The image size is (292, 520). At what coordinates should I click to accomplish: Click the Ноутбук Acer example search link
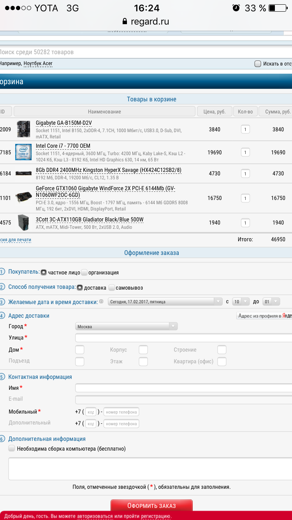(x=38, y=64)
